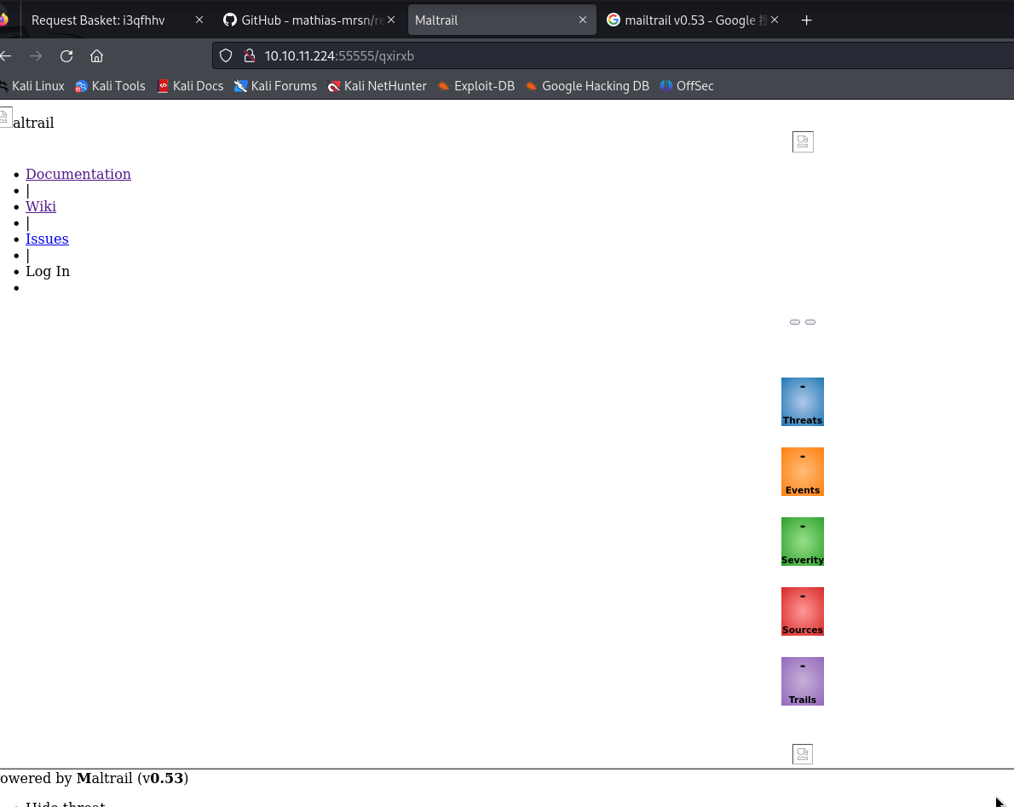This screenshot has height=807, width=1014.
Task: Open new tab with plus icon
Action: click(x=806, y=20)
